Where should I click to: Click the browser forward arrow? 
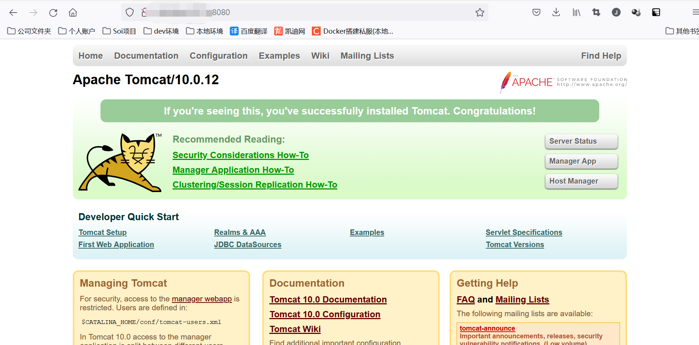[33, 13]
